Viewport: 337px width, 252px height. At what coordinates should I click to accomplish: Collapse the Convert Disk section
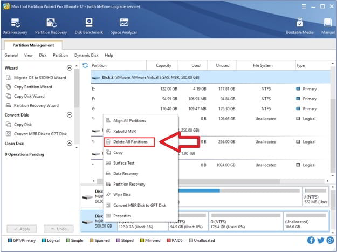coord(69,115)
